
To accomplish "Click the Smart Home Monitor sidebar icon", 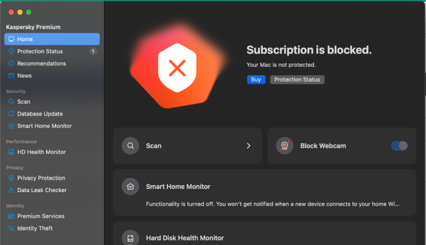I will 11,126.
